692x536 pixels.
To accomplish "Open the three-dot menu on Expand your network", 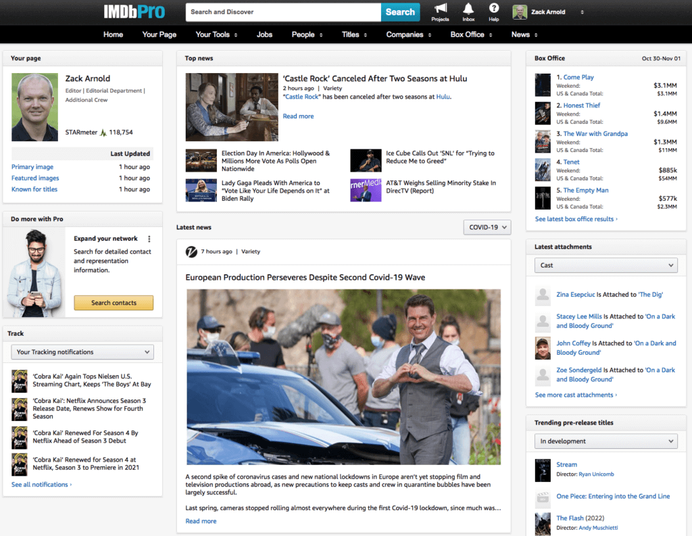I will [x=149, y=239].
